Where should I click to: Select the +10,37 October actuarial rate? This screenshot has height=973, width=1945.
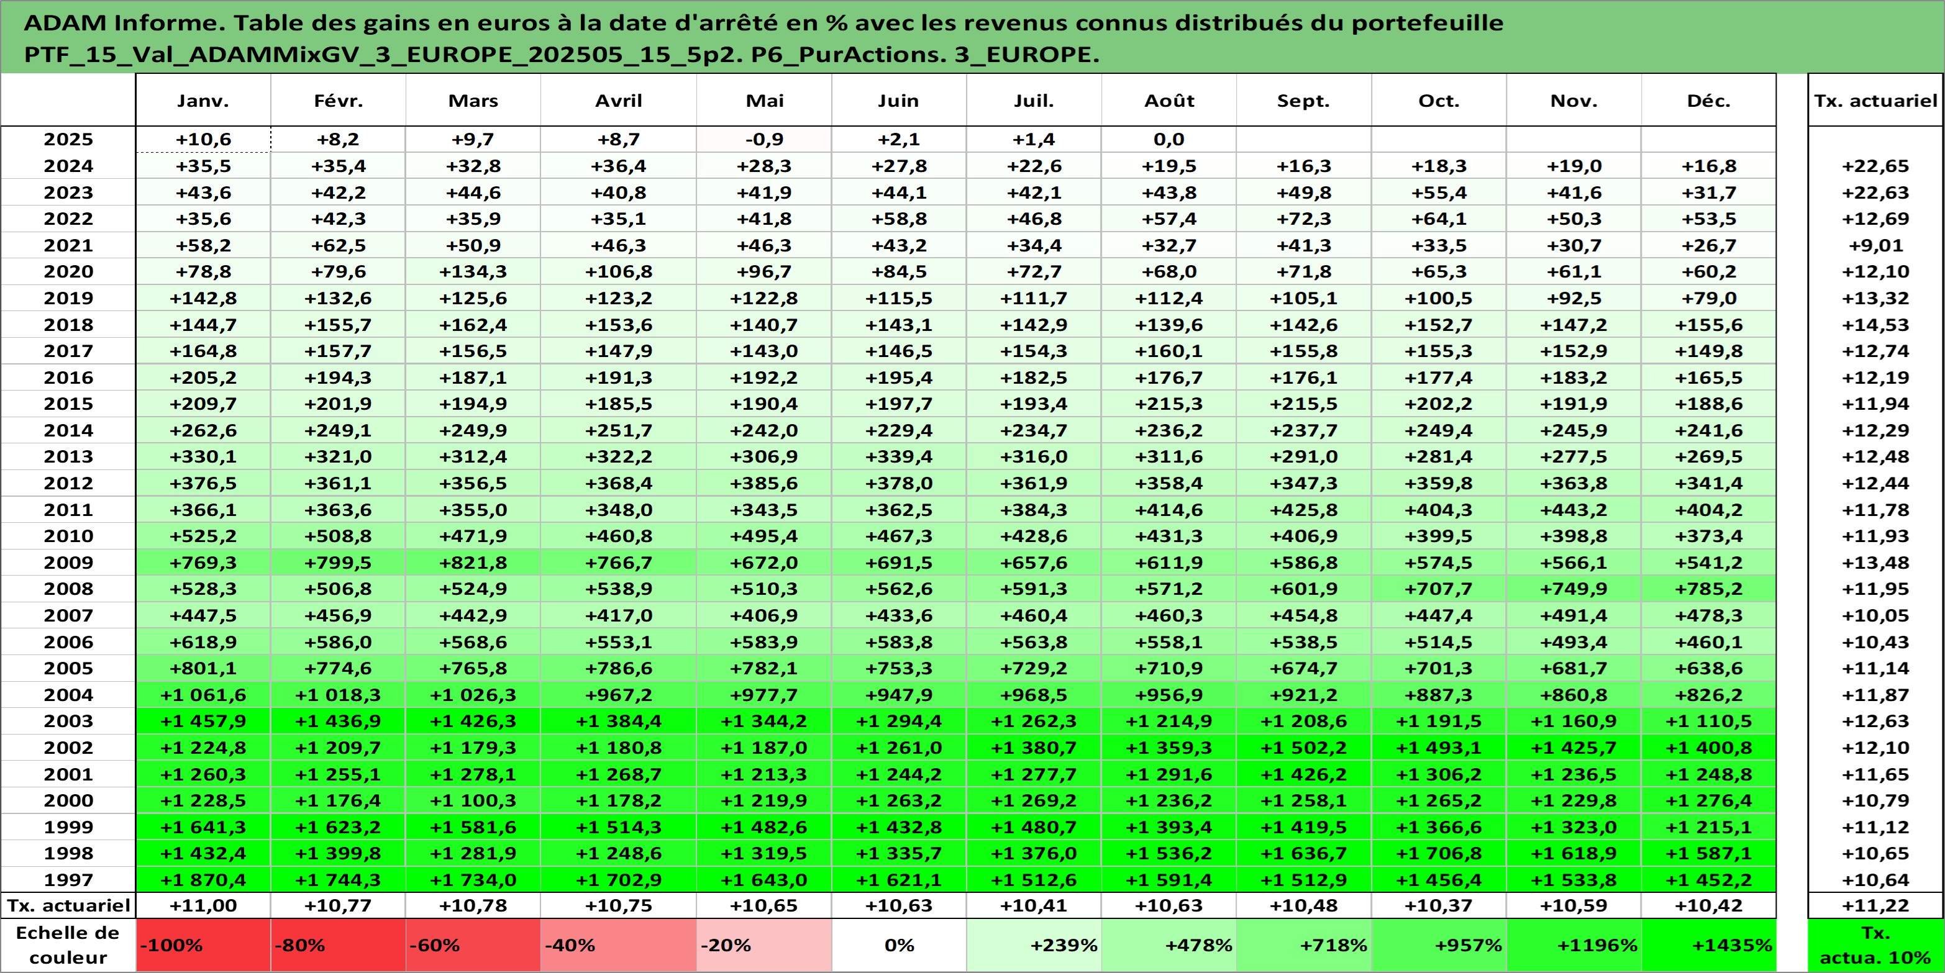pyautogui.click(x=1439, y=905)
